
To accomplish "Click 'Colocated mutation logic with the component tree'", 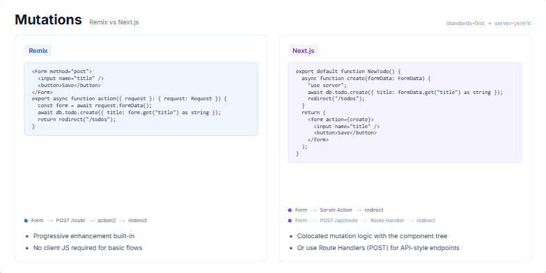I will click(x=372, y=236).
